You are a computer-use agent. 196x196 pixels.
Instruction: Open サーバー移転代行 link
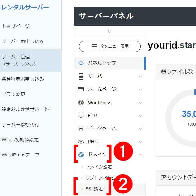coord(21,125)
